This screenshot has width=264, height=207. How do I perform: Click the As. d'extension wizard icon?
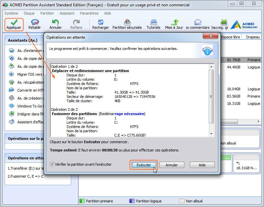click(x=12, y=50)
